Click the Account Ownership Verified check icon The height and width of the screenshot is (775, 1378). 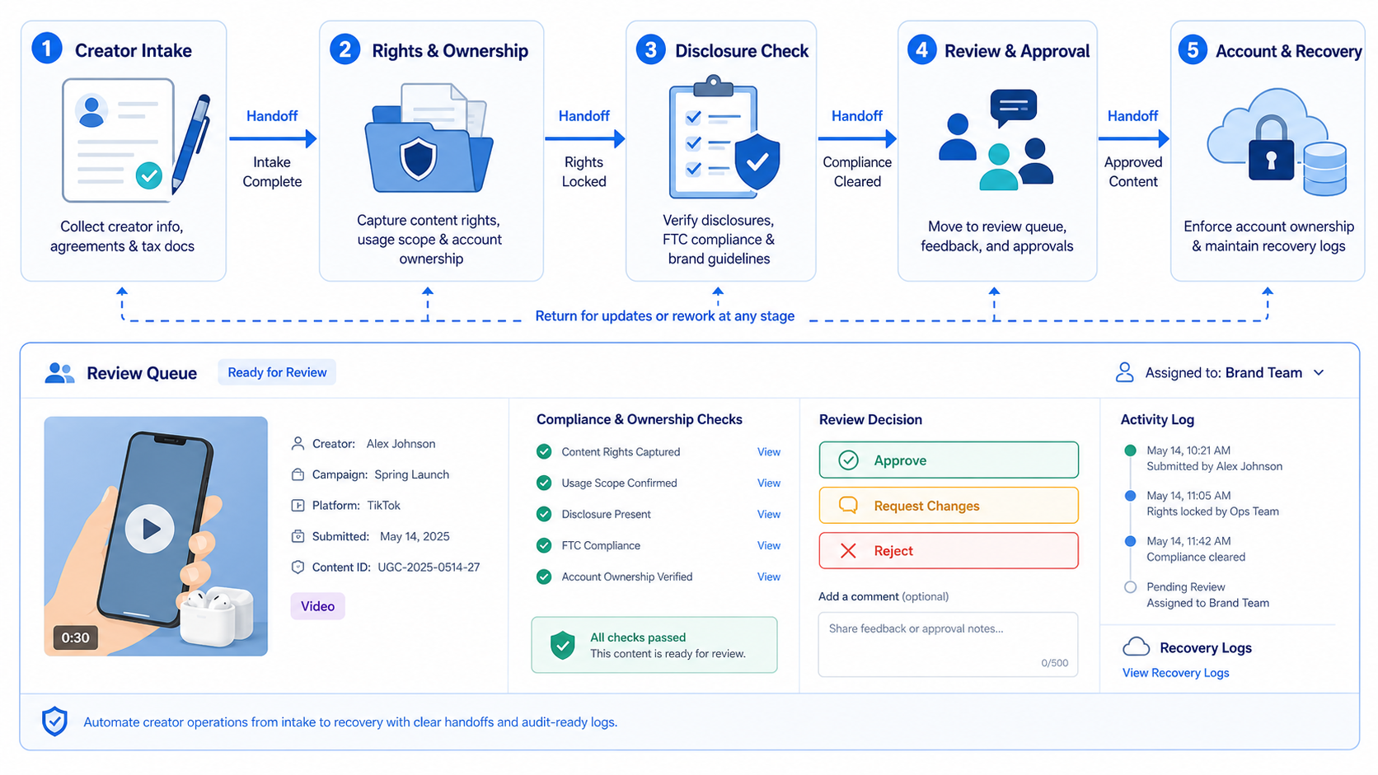[544, 577]
